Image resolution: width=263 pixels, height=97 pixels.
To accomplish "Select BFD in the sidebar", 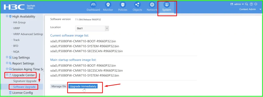I will (16, 46).
